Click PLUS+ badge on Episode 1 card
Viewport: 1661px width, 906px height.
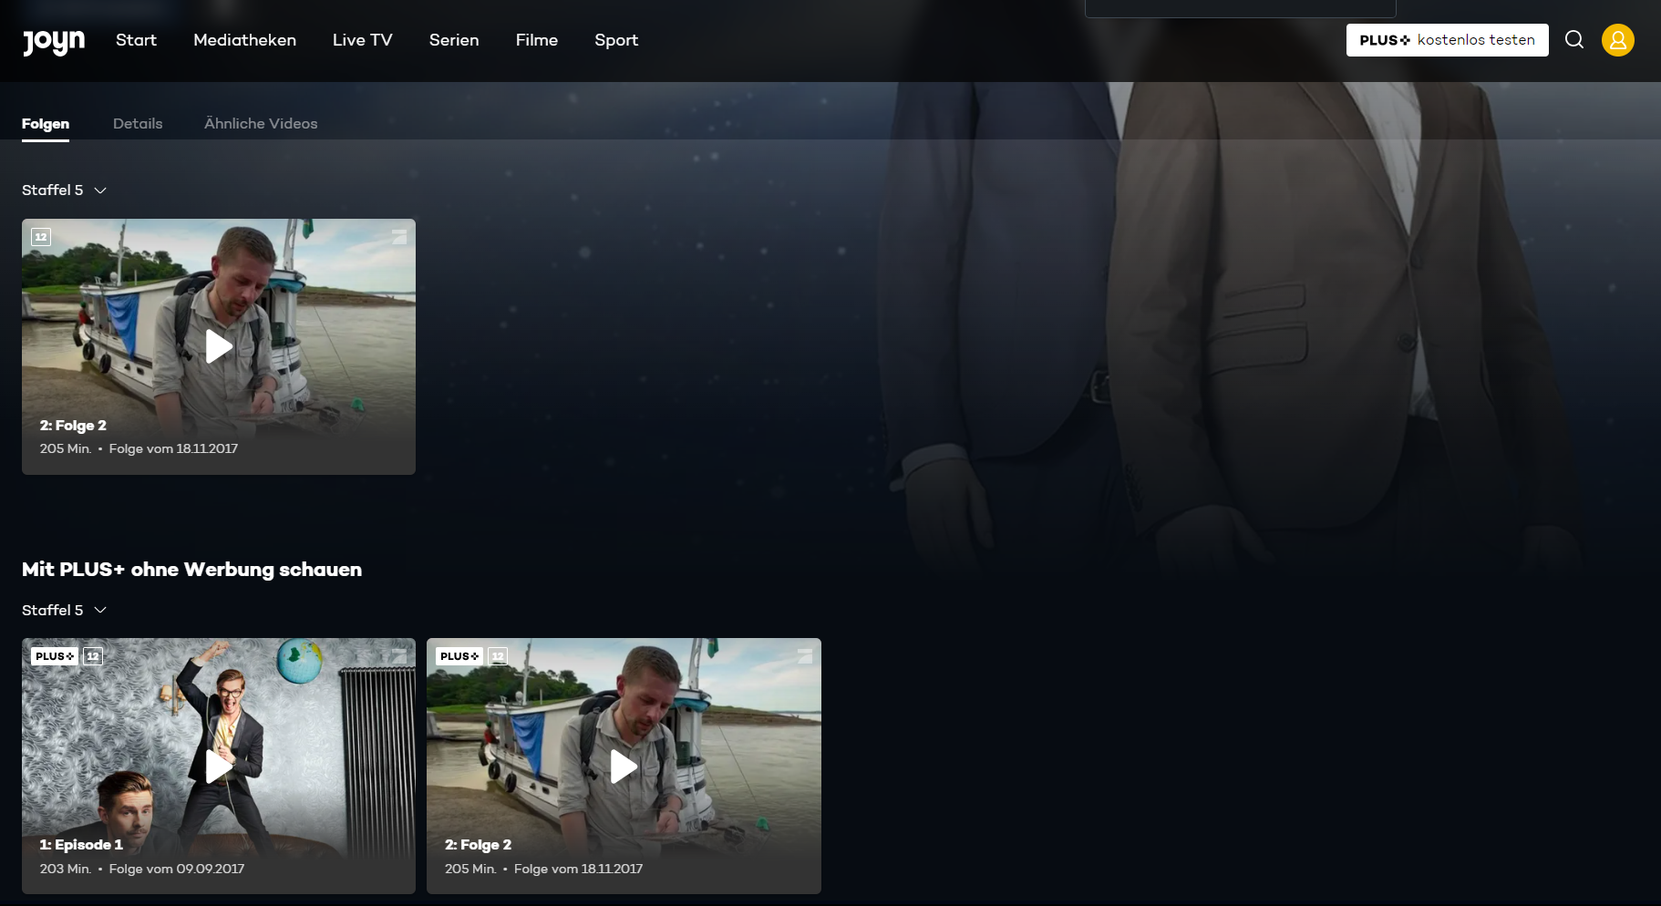point(55,656)
